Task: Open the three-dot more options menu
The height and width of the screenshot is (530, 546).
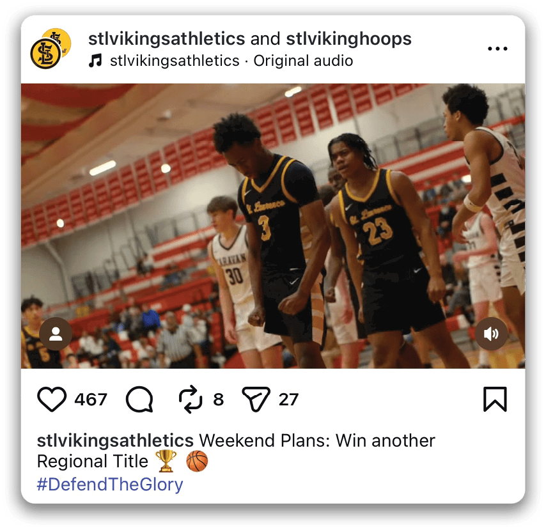Action: pos(497,49)
